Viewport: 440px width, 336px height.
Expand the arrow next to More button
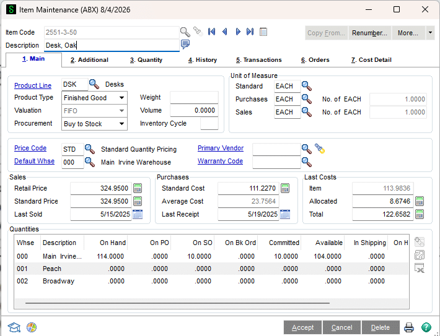pos(430,33)
